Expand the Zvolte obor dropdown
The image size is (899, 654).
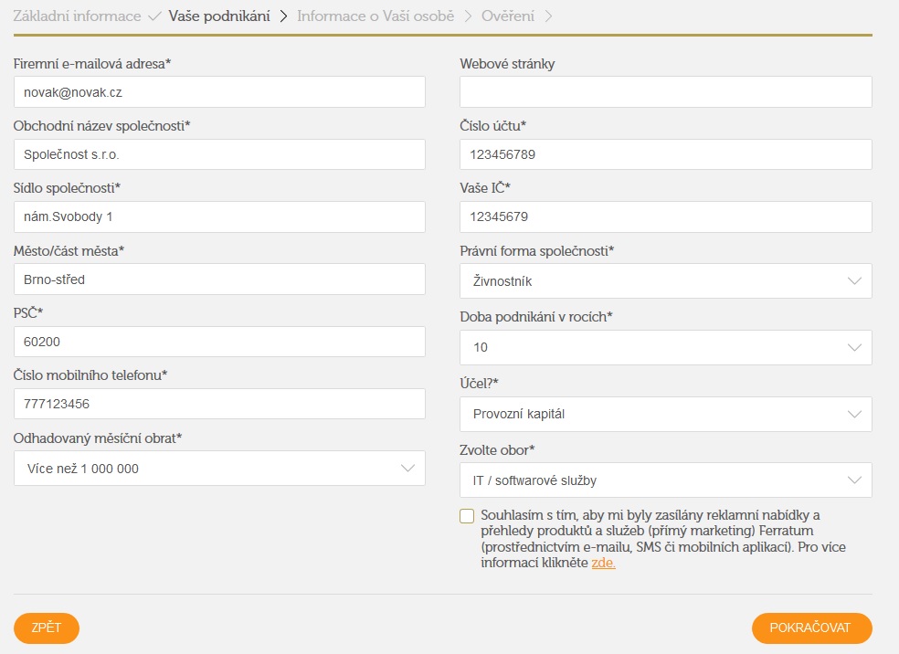(x=666, y=480)
